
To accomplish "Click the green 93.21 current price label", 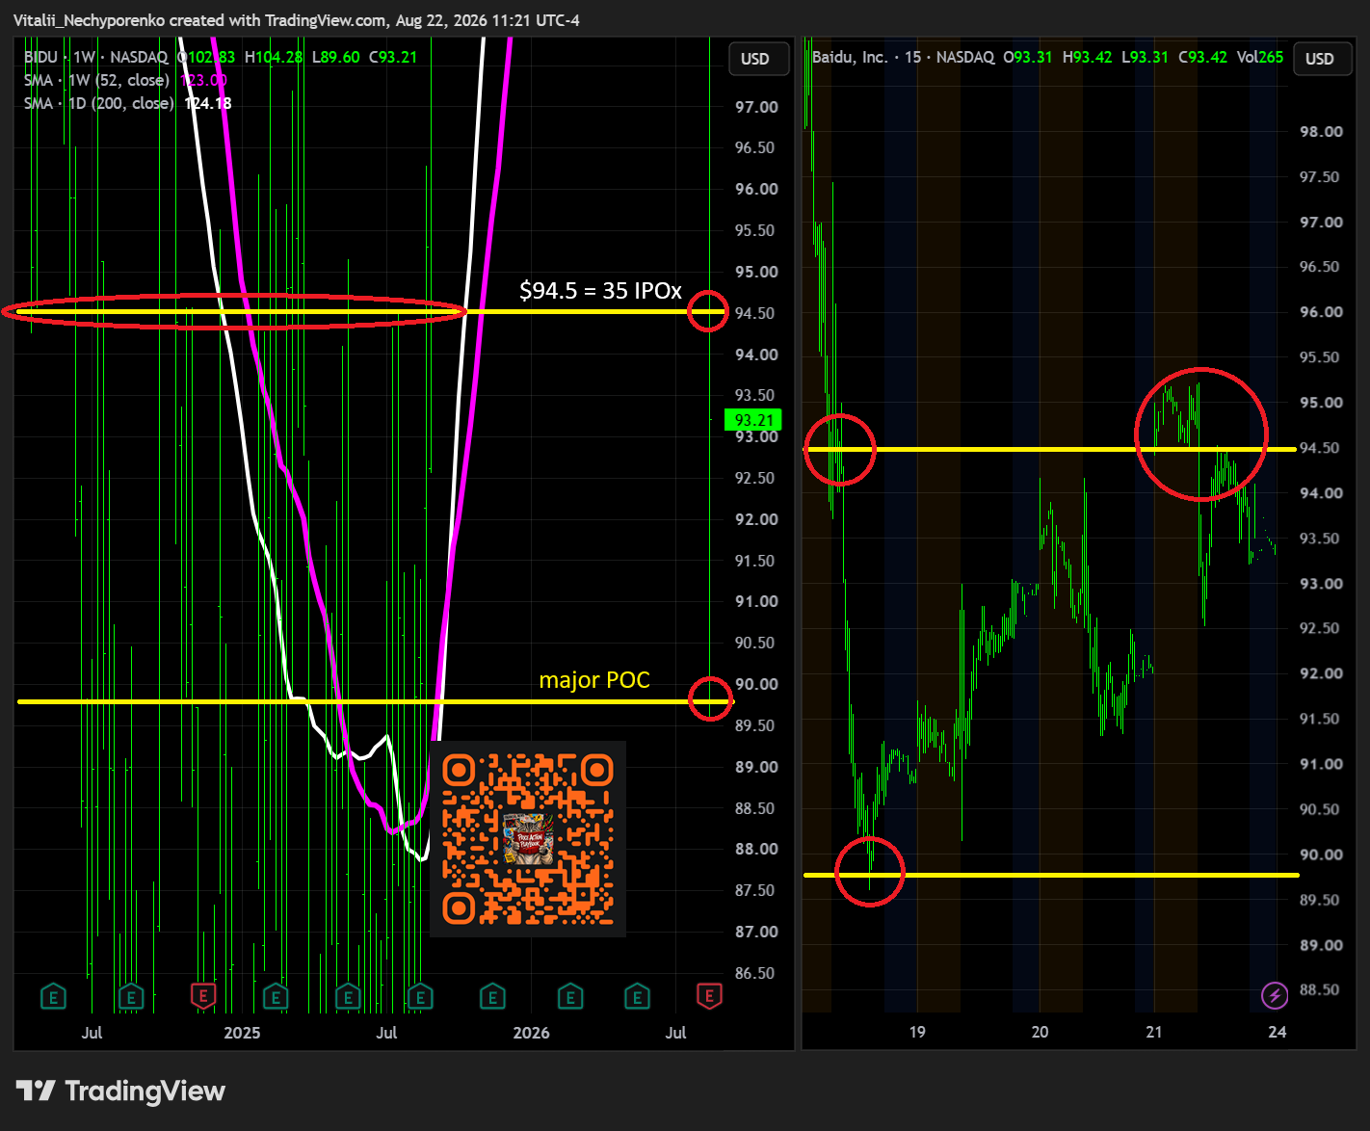I will (753, 420).
